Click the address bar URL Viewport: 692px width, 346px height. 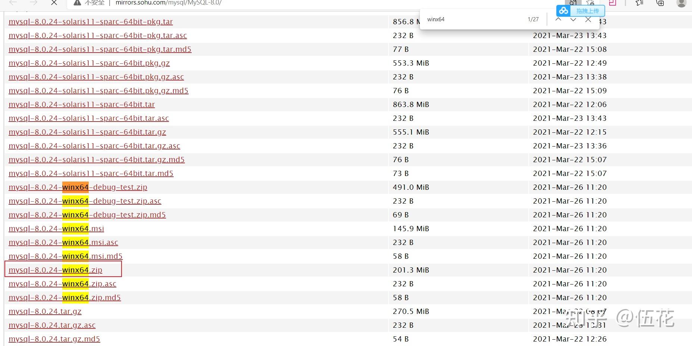169,3
